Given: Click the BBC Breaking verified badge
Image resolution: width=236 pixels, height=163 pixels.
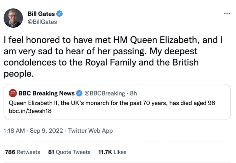Looking at the screenshot, I should click(79, 93).
